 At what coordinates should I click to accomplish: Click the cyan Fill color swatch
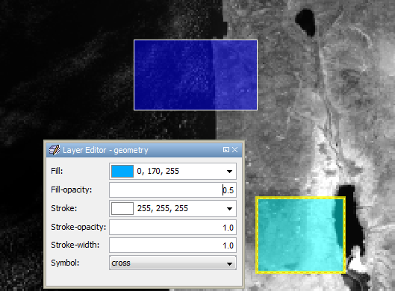click(122, 171)
